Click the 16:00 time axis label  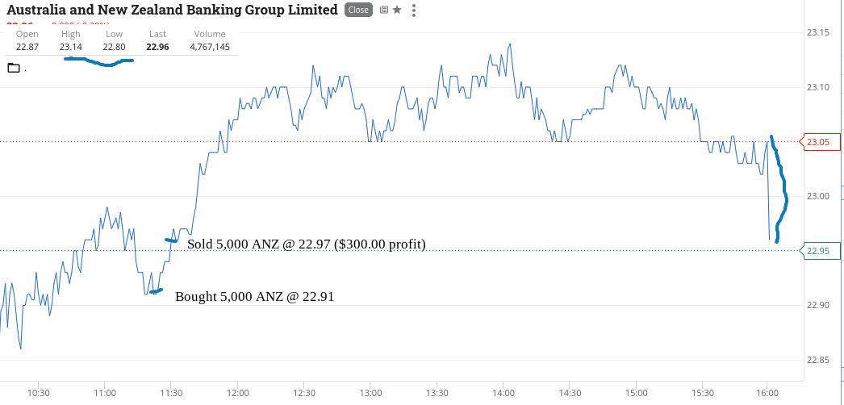click(x=767, y=393)
